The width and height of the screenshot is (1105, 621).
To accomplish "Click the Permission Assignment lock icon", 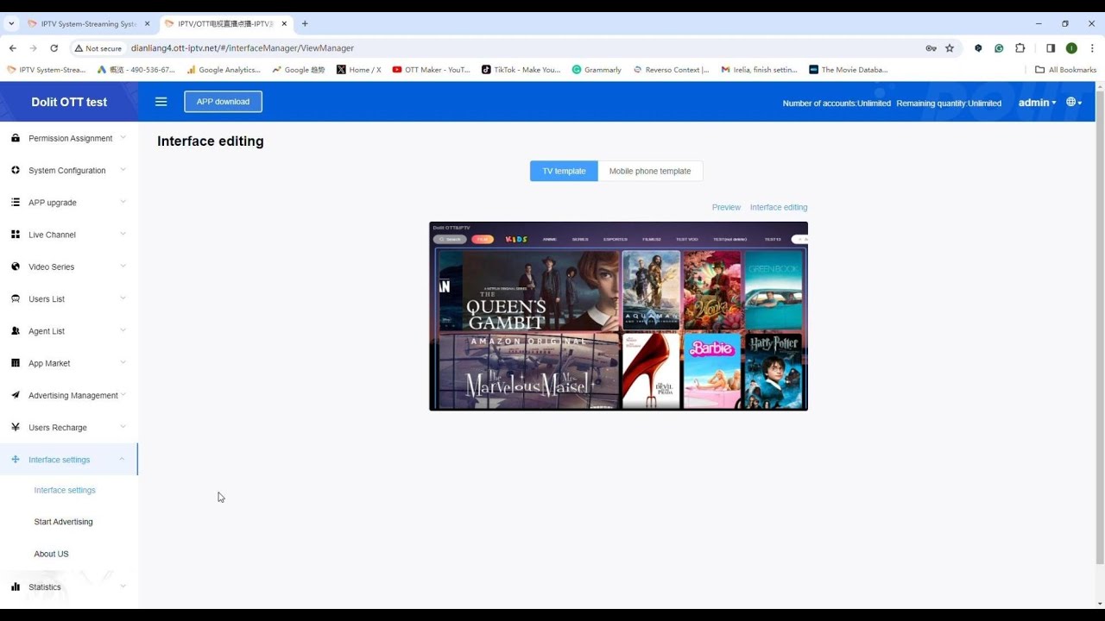I will [x=16, y=138].
